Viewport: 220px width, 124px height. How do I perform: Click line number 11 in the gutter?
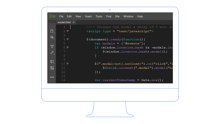[63, 68]
